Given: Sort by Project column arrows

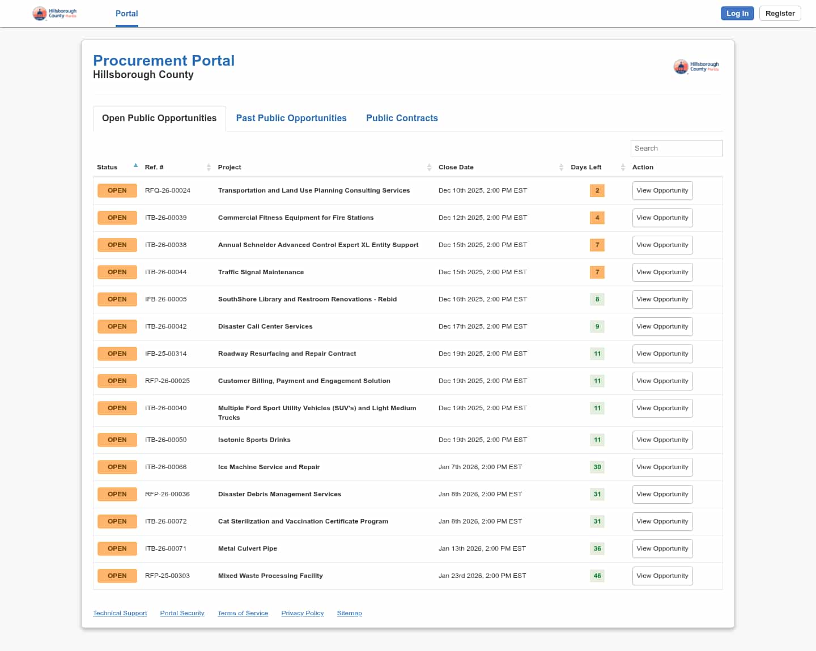Looking at the screenshot, I should point(429,167).
